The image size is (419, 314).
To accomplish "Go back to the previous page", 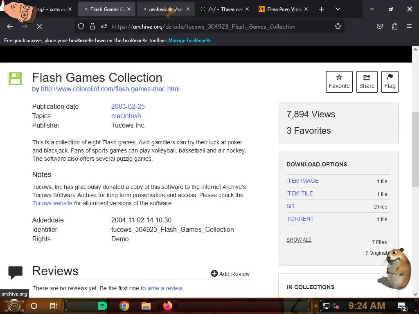I will [10, 27].
